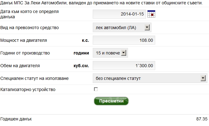Select the calculated tax value 87.35
The image size is (209, 126).
tap(202, 119)
